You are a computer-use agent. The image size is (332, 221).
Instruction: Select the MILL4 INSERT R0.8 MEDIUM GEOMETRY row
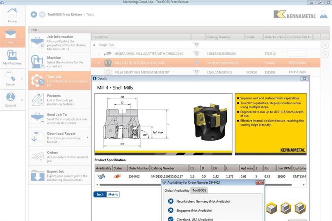[x=205, y=72]
